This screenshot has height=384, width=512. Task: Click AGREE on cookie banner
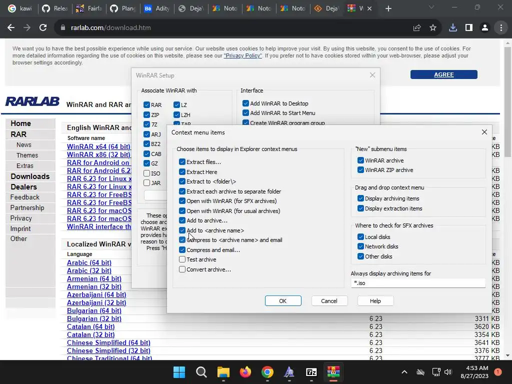click(444, 74)
